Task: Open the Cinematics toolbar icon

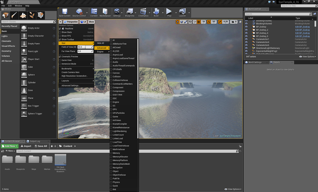Action: [143, 12]
